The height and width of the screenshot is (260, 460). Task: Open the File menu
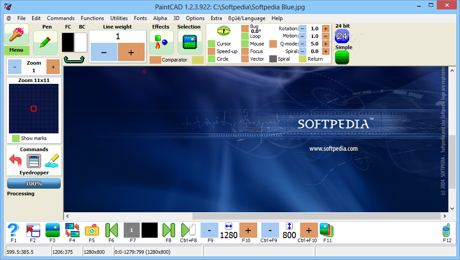pos(21,18)
